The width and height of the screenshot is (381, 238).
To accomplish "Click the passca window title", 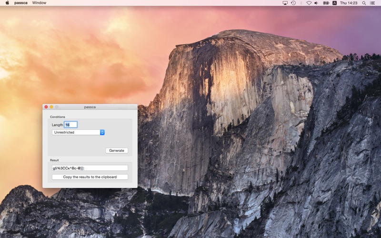I will pyautogui.click(x=90, y=107).
